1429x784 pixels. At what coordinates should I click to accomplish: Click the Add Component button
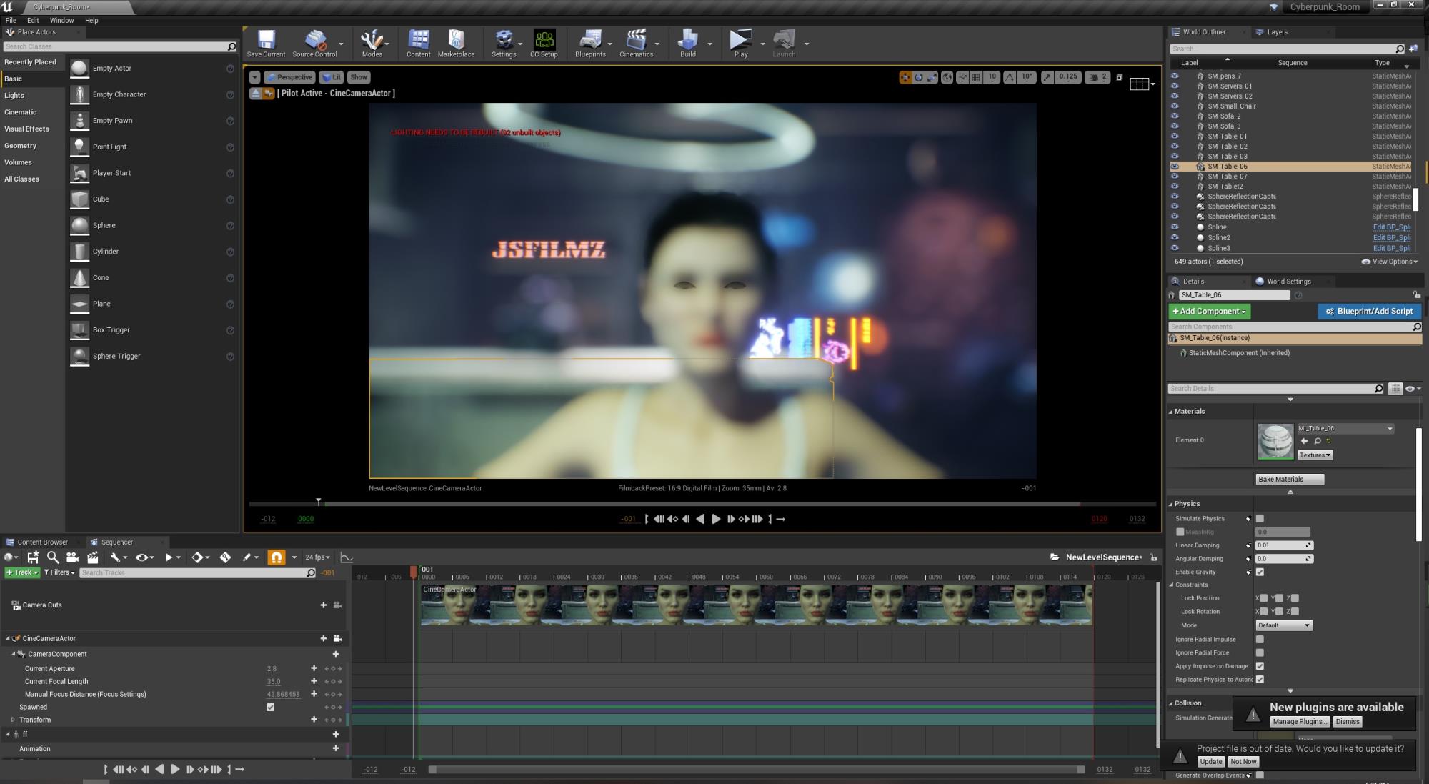[x=1209, y=312]
